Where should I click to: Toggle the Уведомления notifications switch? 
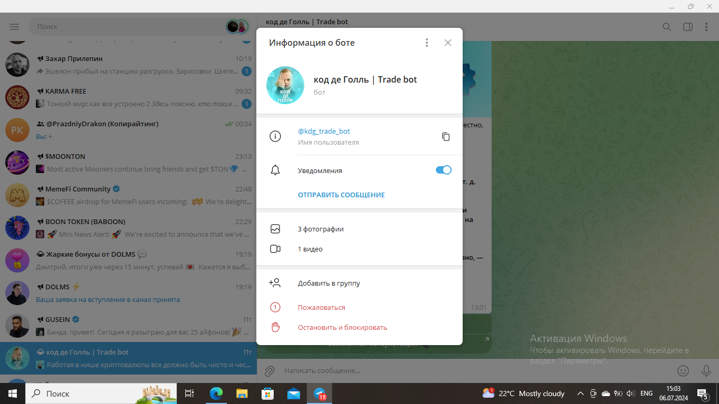(x=444, y=170)
